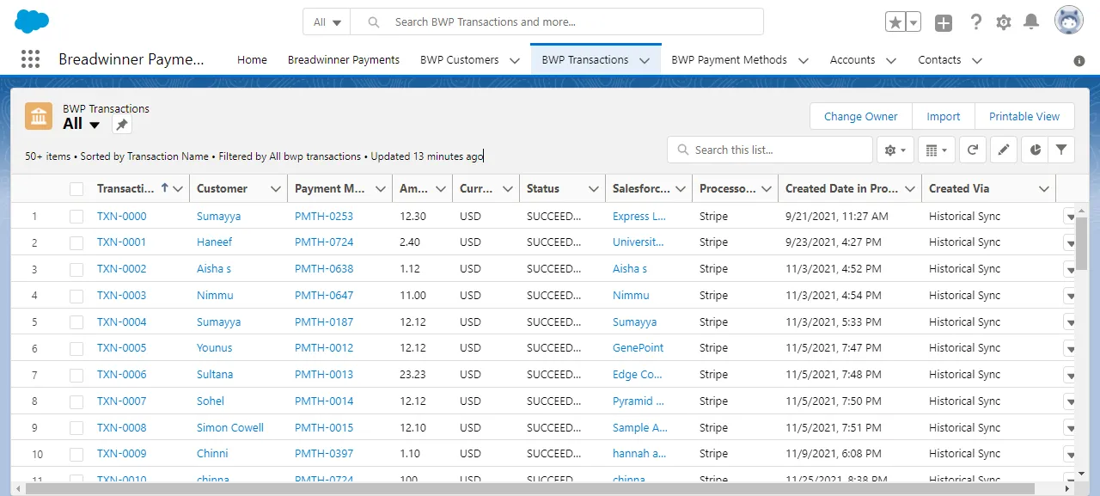Image resolution: width=1100 pixels, height=496 pixels.
Task: Show the charts panel icon
Action: pyautogui.click(x=1035, y=150)
